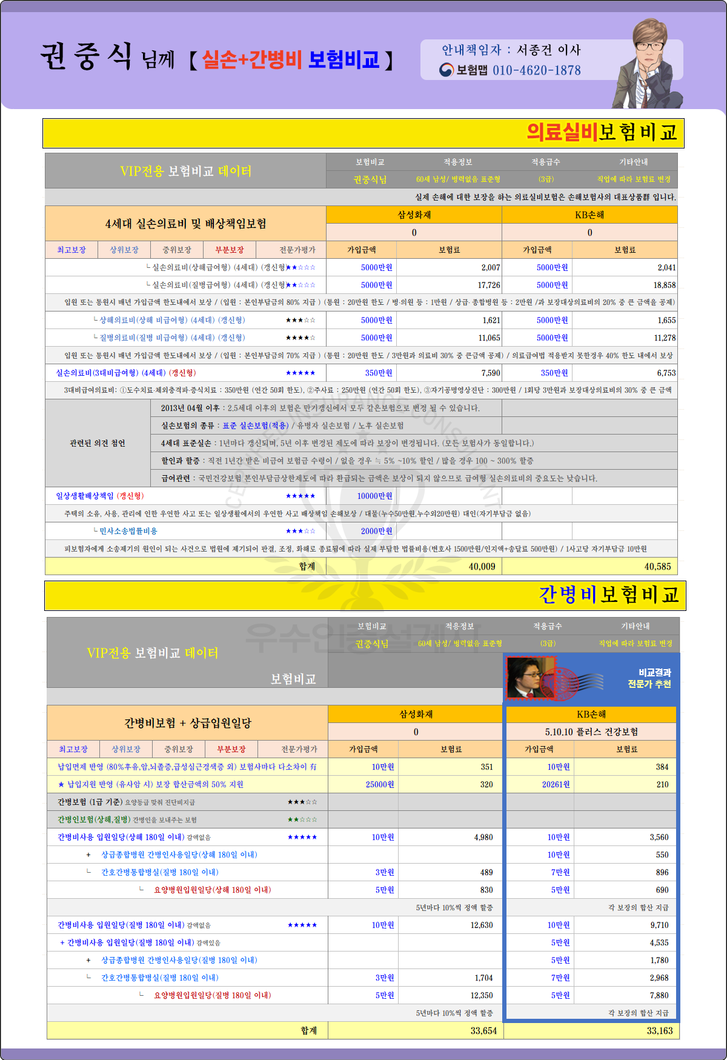The image size is (727, 1060).
Task: Click the premium value 7,590
Action: click(491, 373)
